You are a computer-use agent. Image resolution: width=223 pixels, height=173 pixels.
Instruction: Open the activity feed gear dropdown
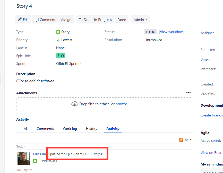(x=187, y=139)
